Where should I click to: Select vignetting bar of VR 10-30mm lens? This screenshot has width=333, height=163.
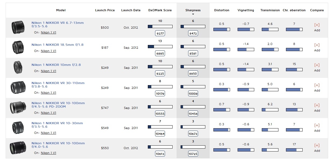click(246, 130)
